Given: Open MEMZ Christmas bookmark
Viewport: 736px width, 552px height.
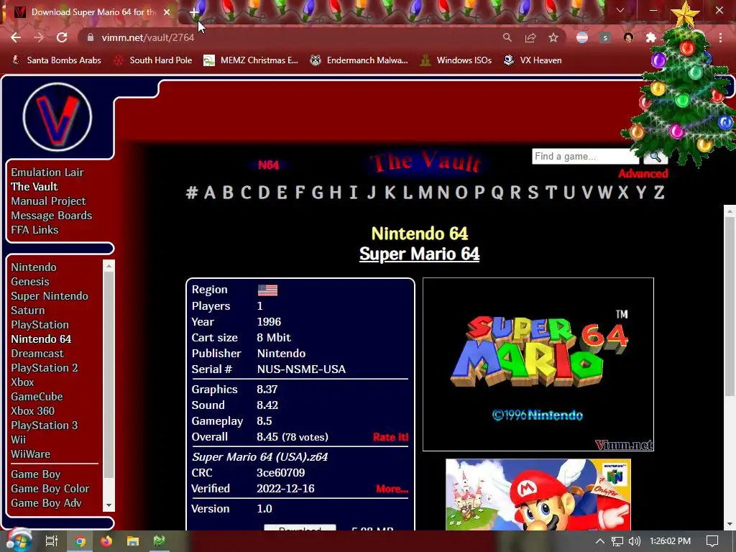Looking at the screenshot, I should tap(251, 60).
